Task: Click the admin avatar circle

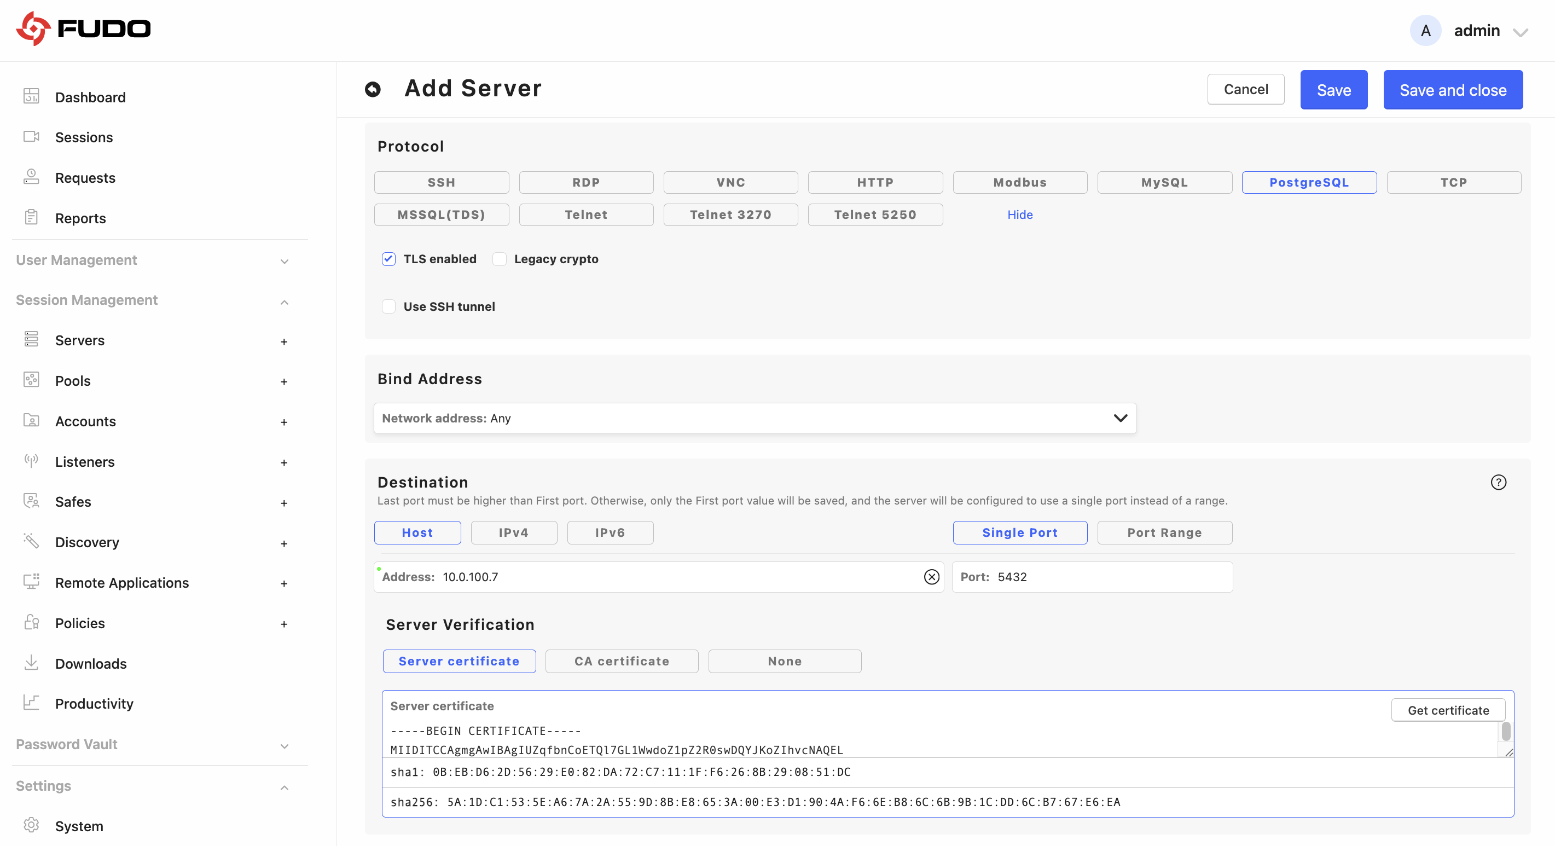Action: pyautogui.click(x=1426, y=30)
